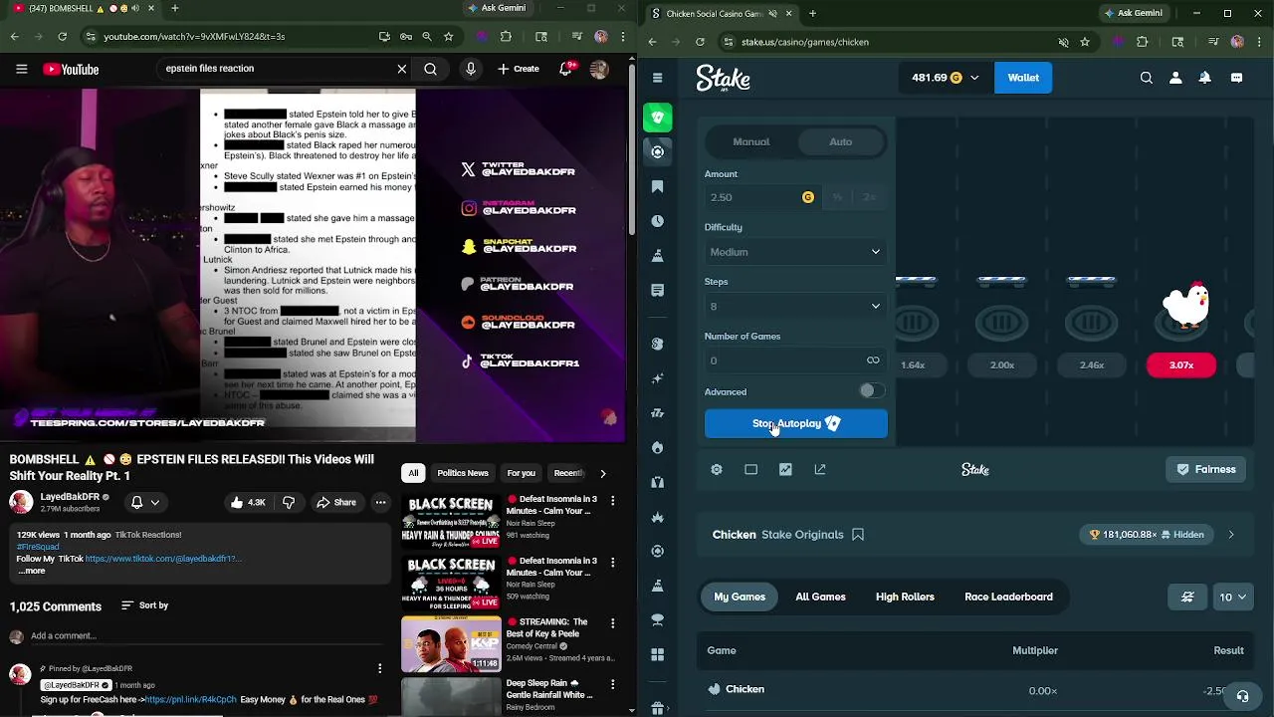The height and width of the screenshot is (717, 1274).
Task: Open Sort by comments dropdown
Action: coord(145,605)
